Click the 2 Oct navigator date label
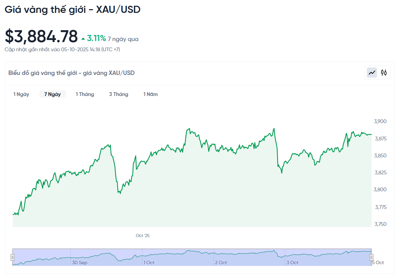 click(221, 262)
